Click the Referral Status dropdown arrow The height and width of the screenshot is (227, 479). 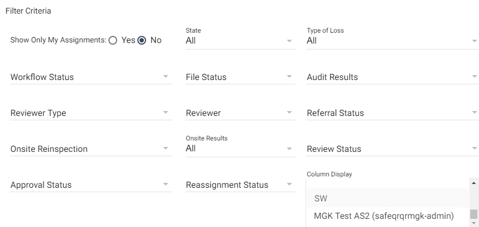click(475, 113)
